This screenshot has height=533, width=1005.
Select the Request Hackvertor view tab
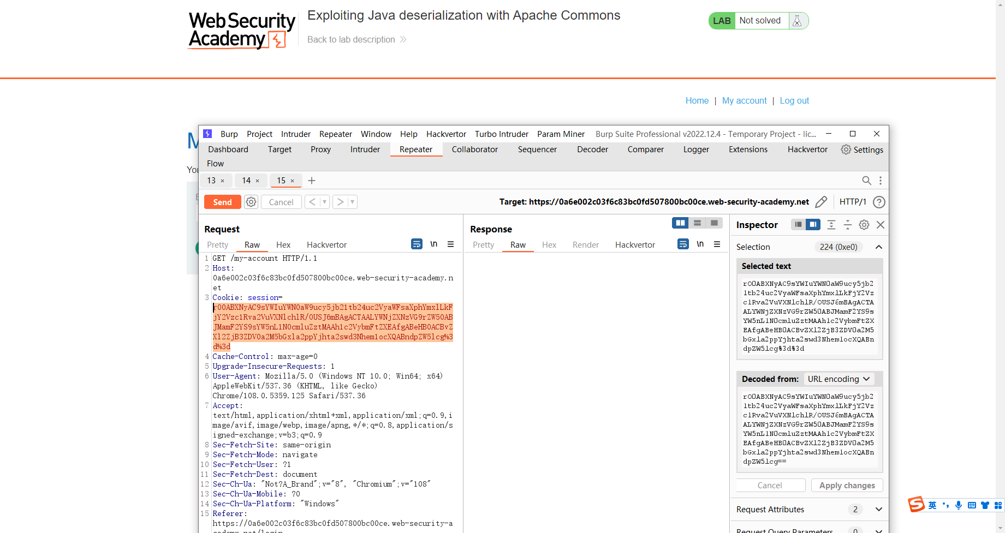(326, 244)
